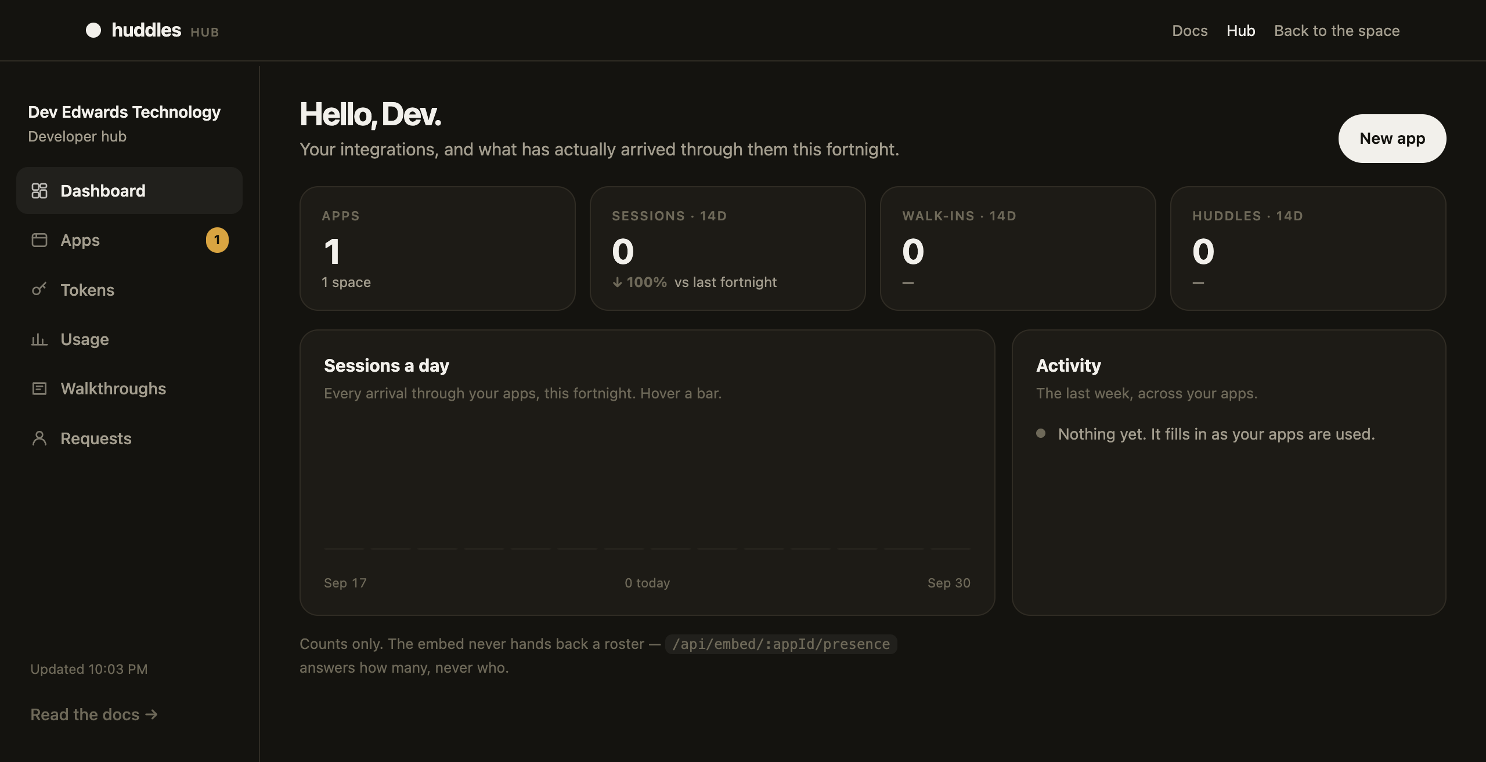The width and height of the screenshot is (1486, 762).
Task: Click the APPS stat card
Action: [438, 248]
